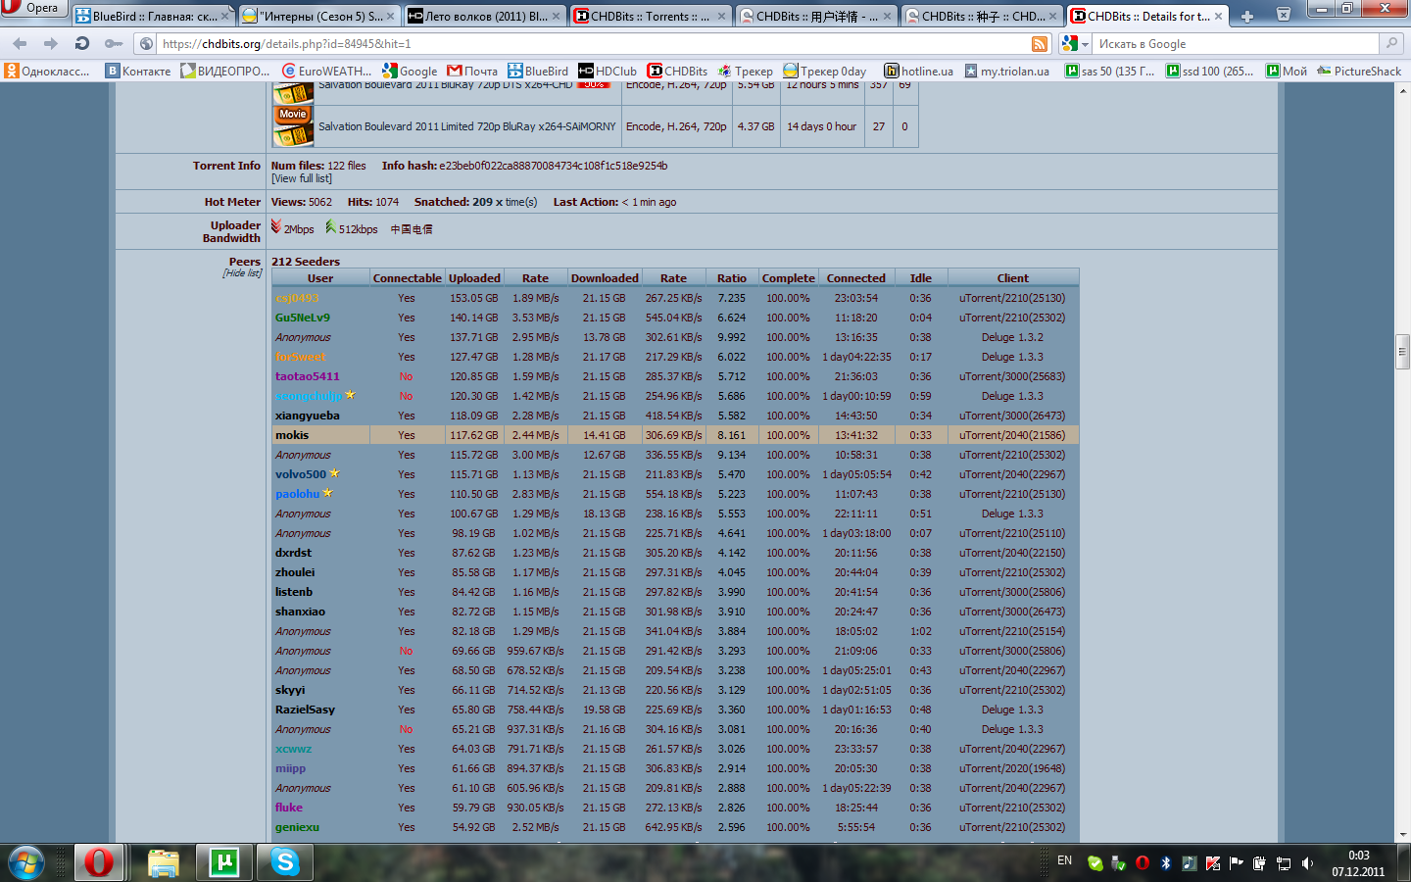Open user taotao5411 profile
The height and width of the screenshot is (882, 1411).
click(x=308, y=376)
